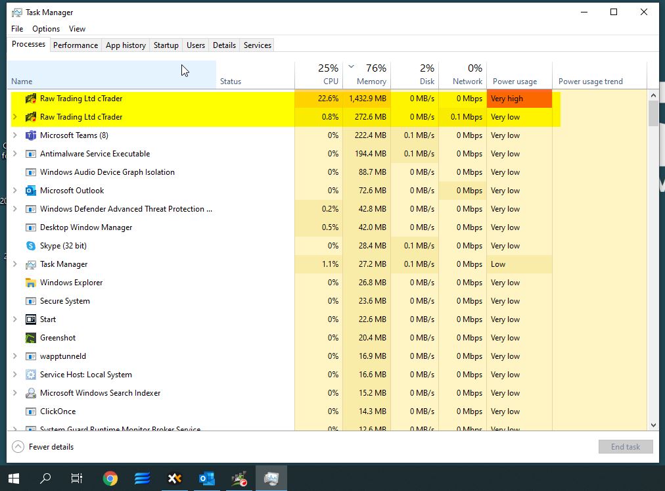Sort by the Power usage trend column
Viewport: 665px width, 491px height.
[x=600, y=75]
